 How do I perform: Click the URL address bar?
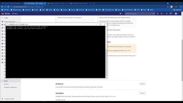(x=89, y=7)
